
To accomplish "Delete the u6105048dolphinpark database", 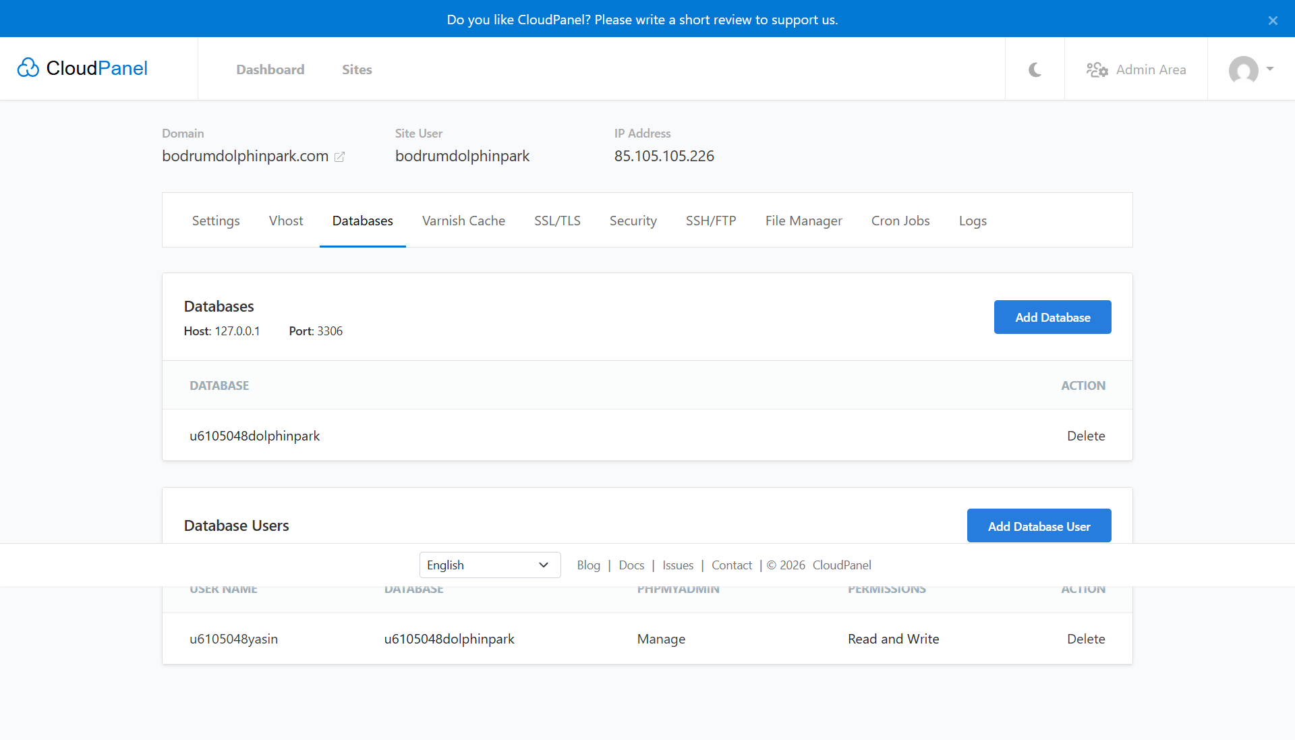I will (x=1086, y=436).
